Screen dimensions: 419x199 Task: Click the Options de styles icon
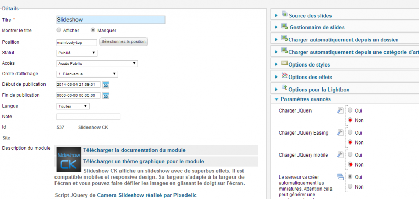pos(284,63)
